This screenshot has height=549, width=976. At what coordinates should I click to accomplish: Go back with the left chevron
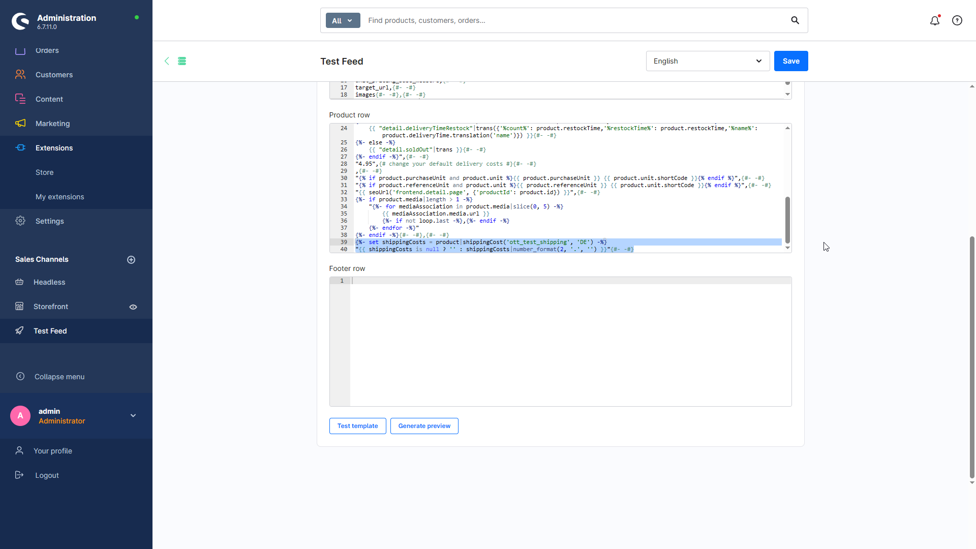pyautogui.click(x=167, y=61)
